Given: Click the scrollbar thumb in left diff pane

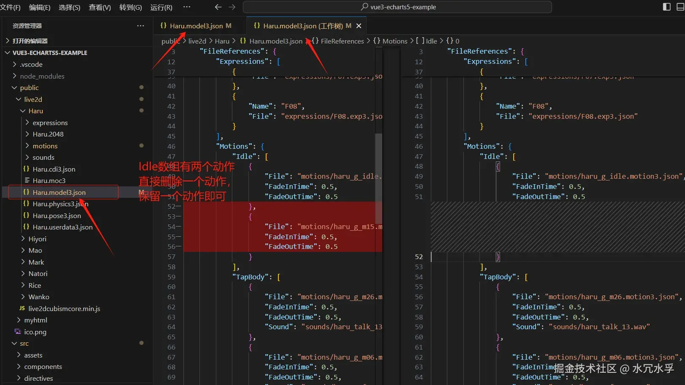Looking at the screenshot, I should [x=379, y=179].
